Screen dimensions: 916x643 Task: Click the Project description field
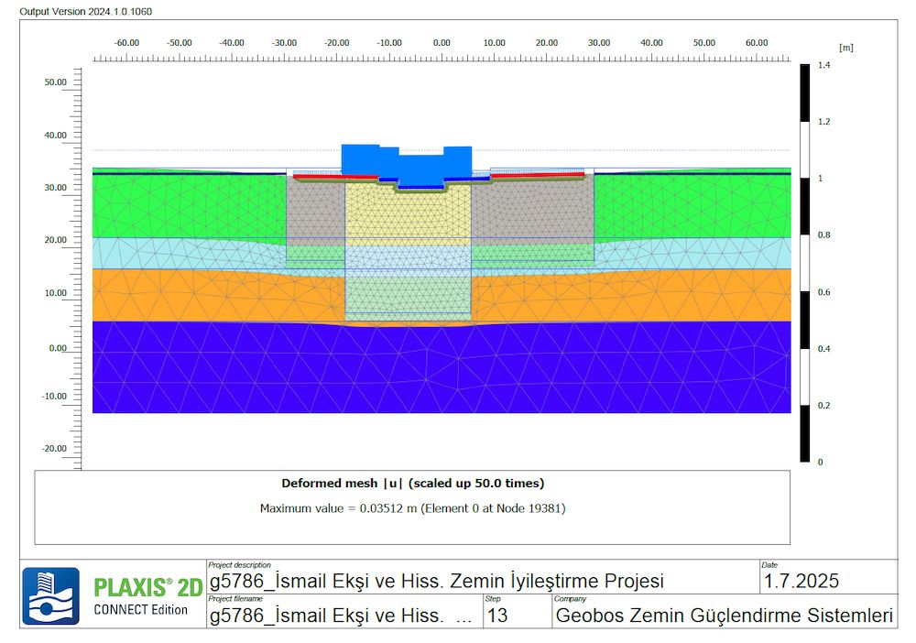[x=436, y=582]
